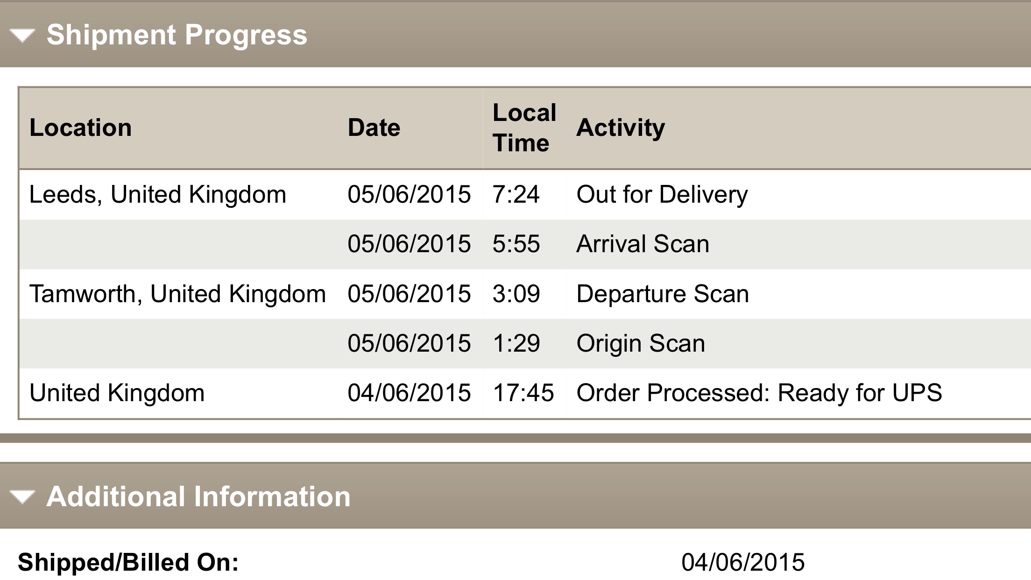Click the Arrival Scan activity entry
The height and width of the screenshot is (580, 1031).
tap(643, 244)
